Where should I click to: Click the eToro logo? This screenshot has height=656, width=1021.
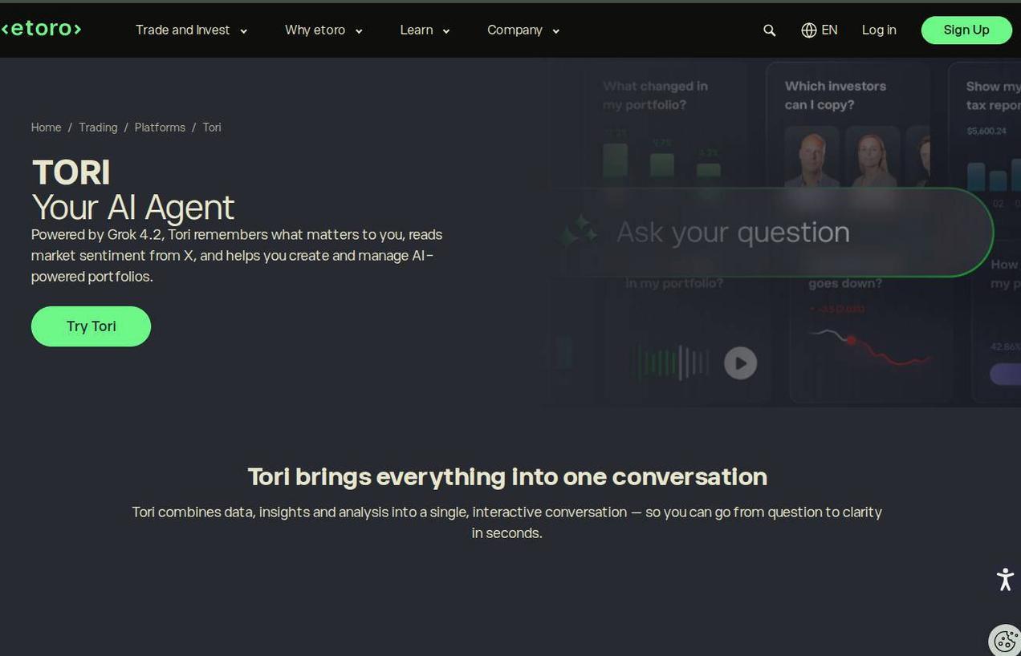pos(41,29)
